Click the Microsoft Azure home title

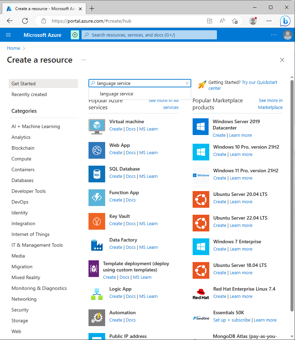click(x=42, y=35)
